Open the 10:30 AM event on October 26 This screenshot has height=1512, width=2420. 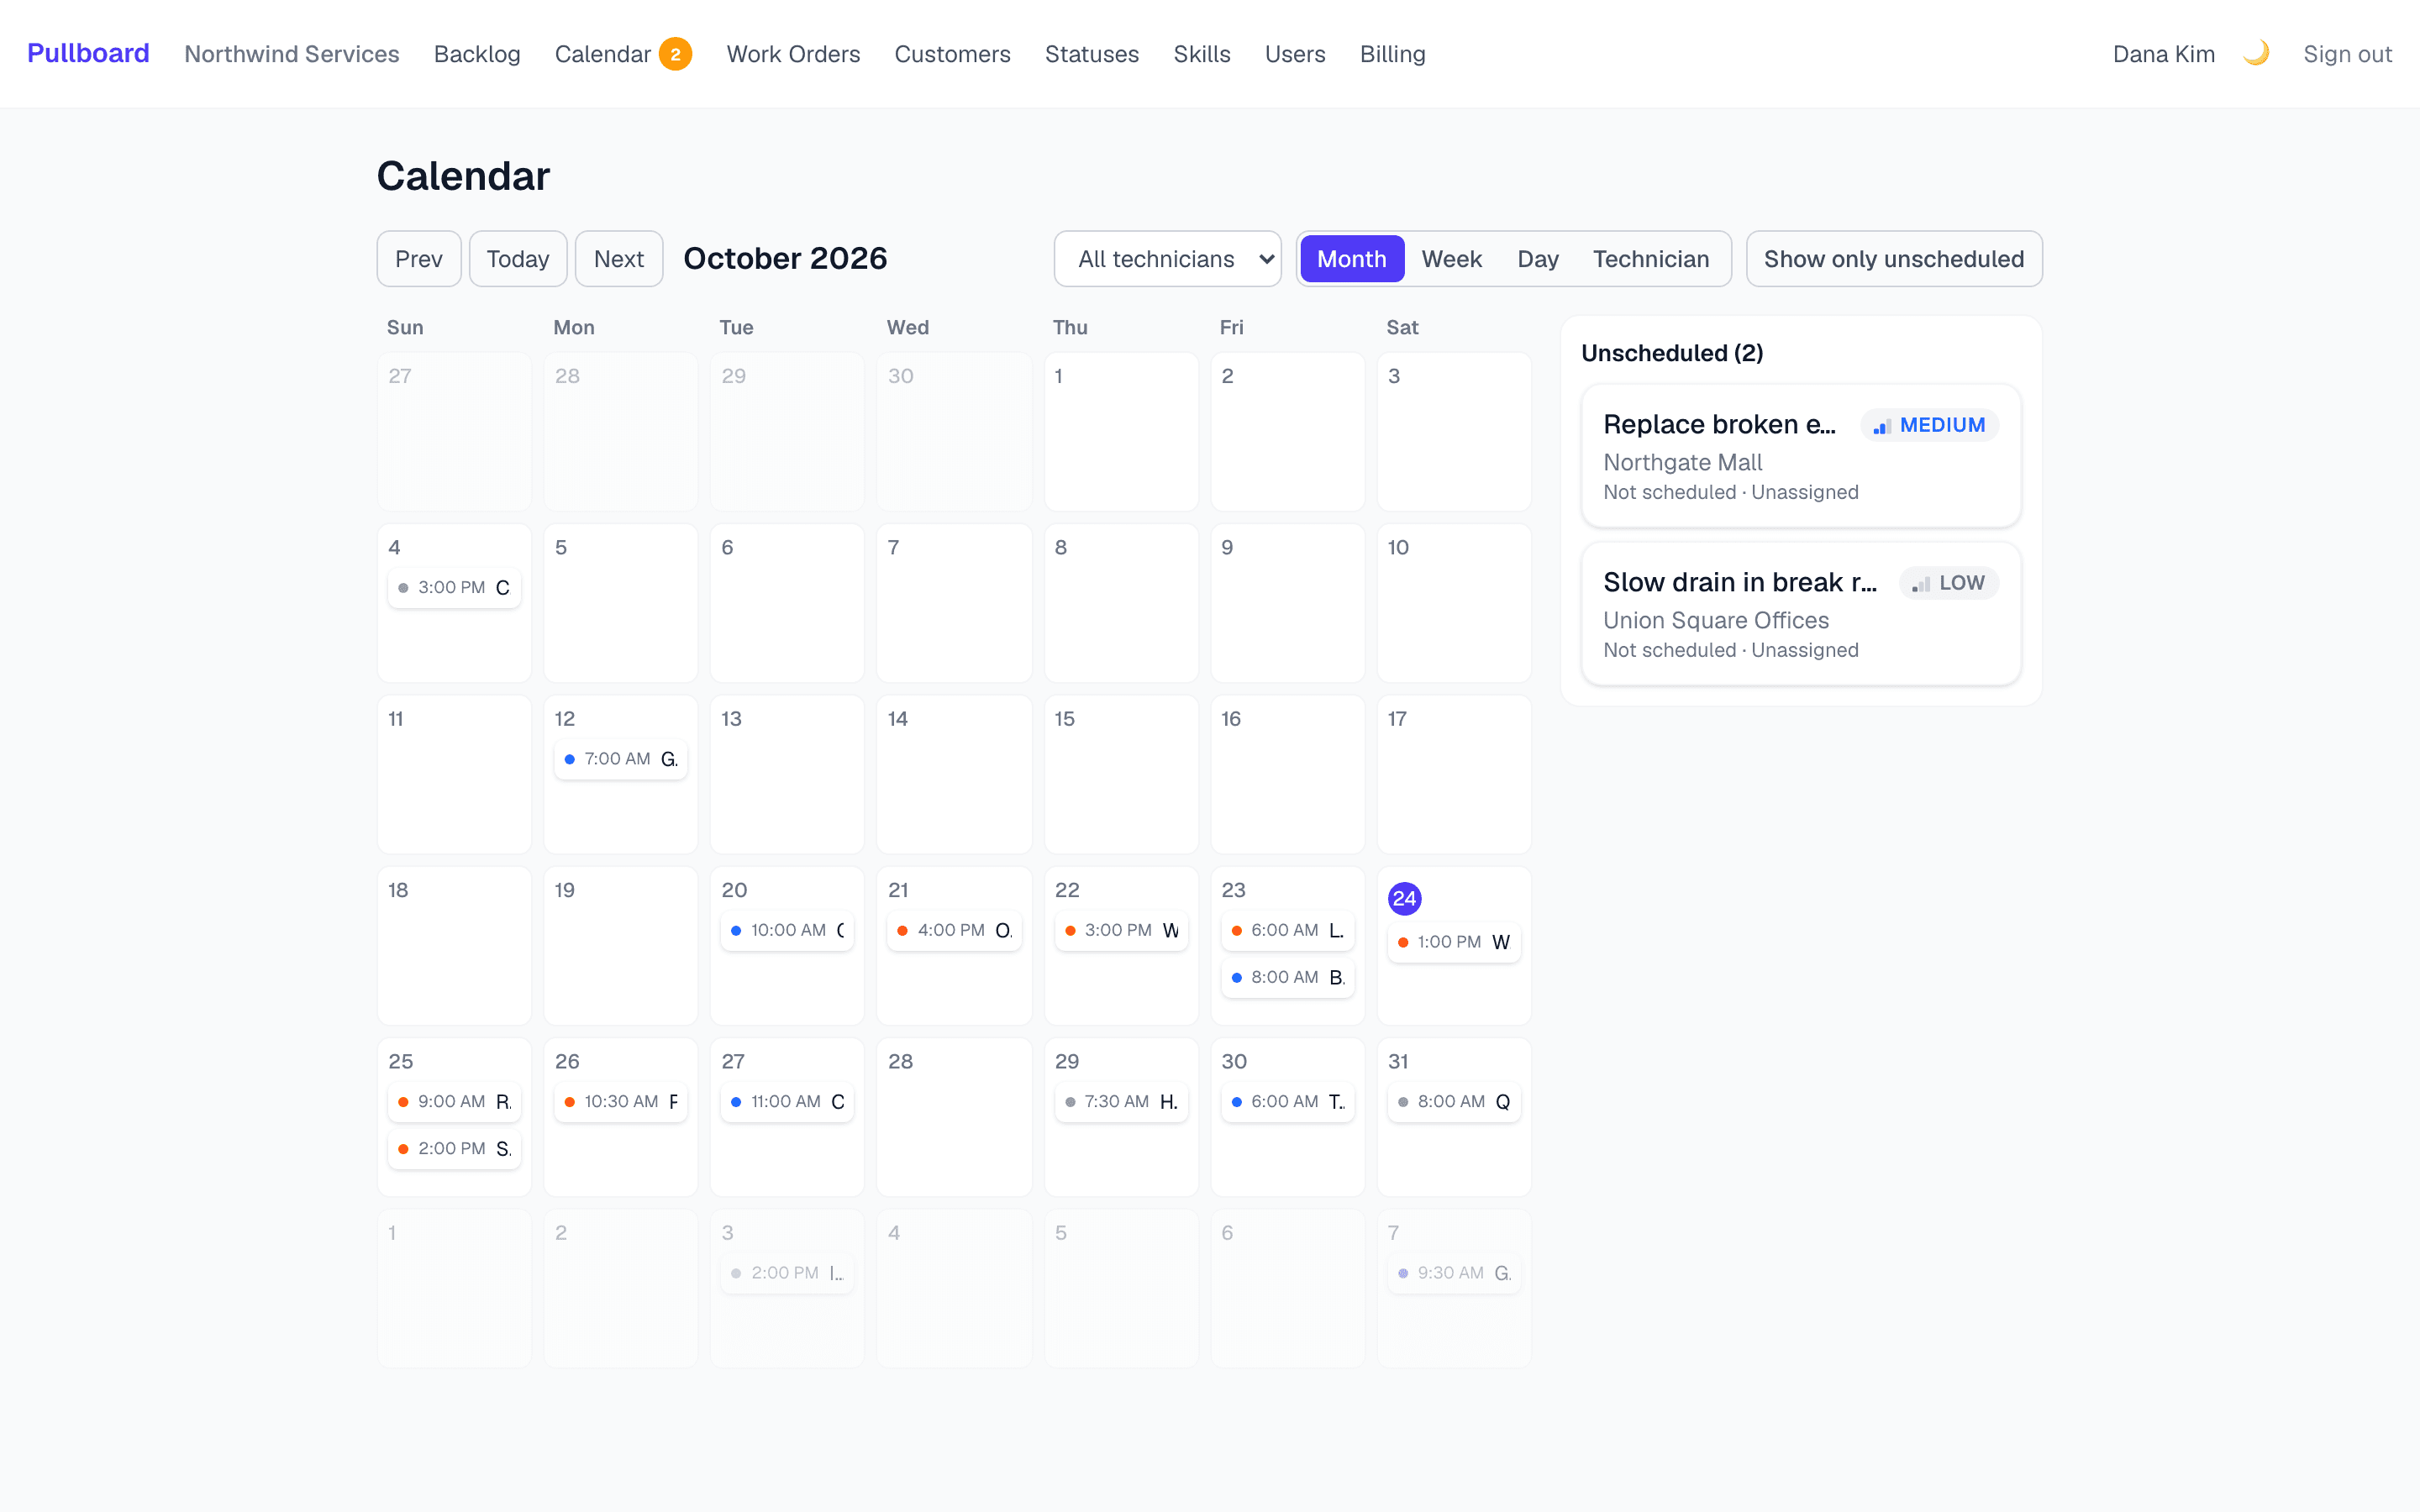pos(620,1101)
